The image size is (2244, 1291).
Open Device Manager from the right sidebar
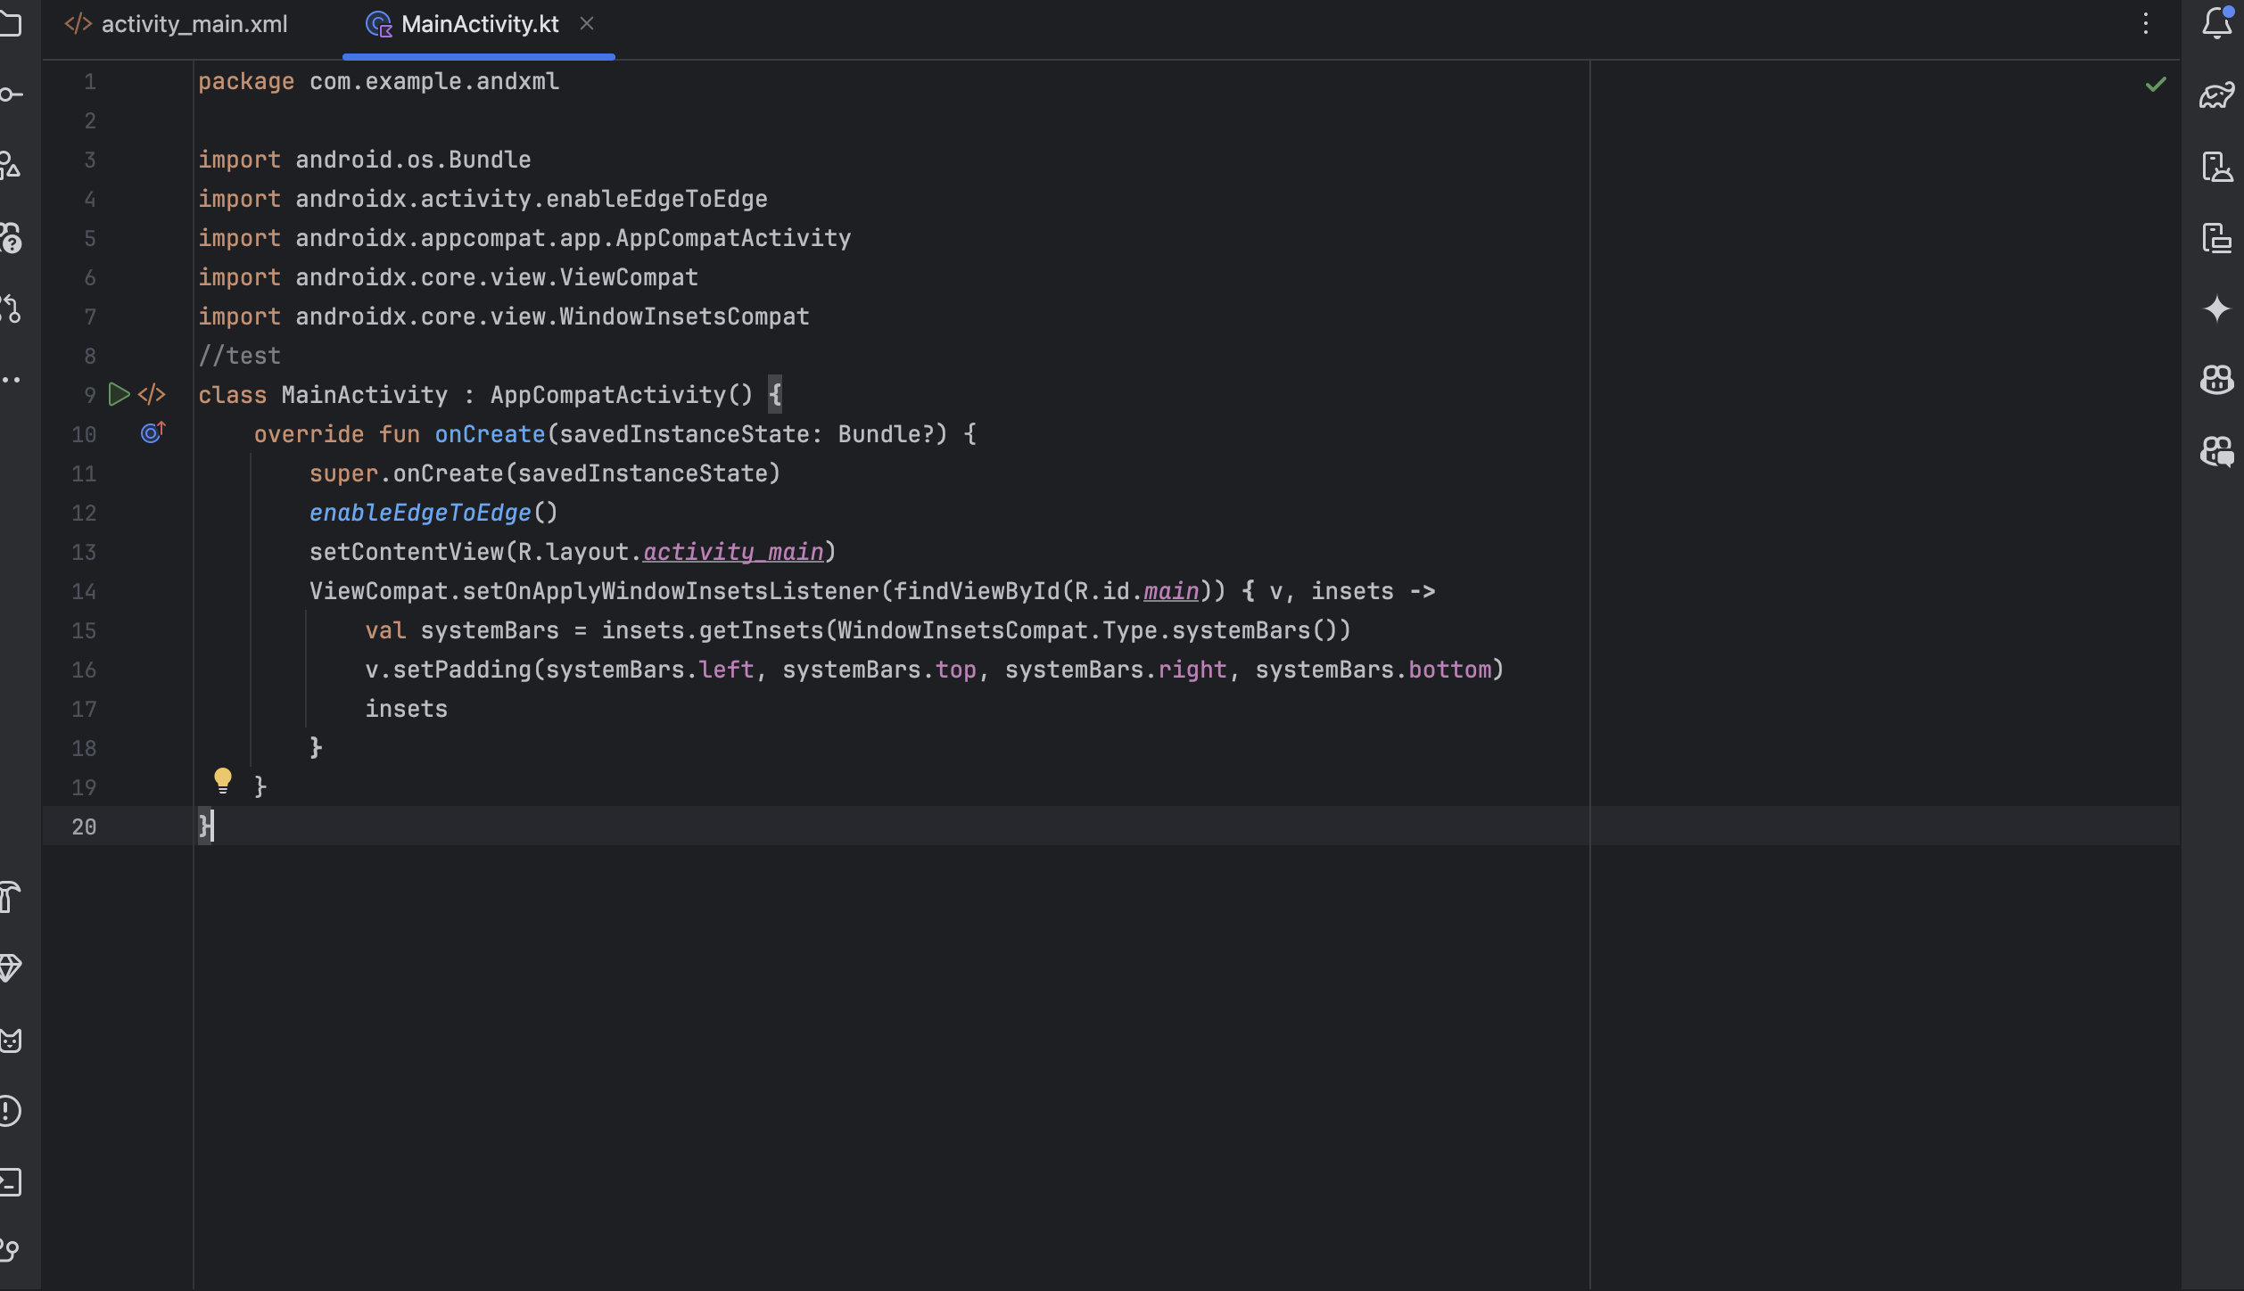pos(2216,167)
